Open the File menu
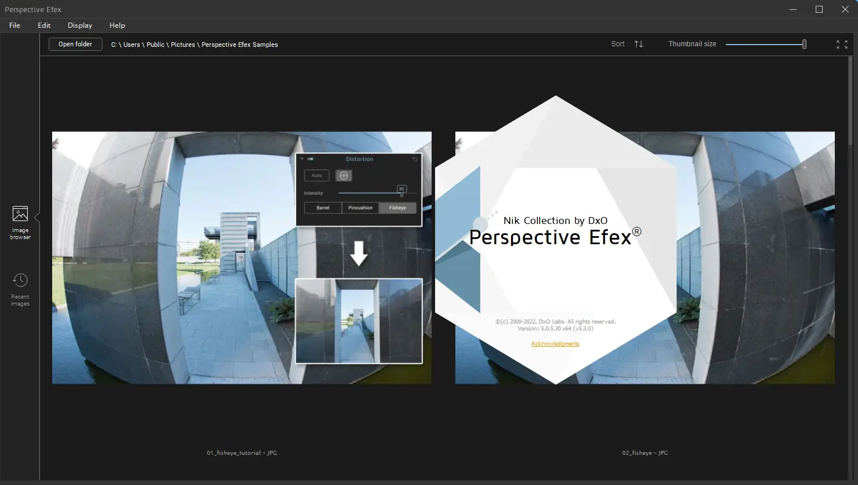Screen dimensions: 858x485 [14, 25]
